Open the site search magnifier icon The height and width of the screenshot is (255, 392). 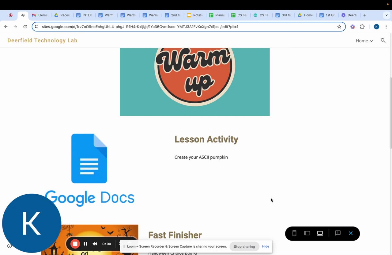383,40
